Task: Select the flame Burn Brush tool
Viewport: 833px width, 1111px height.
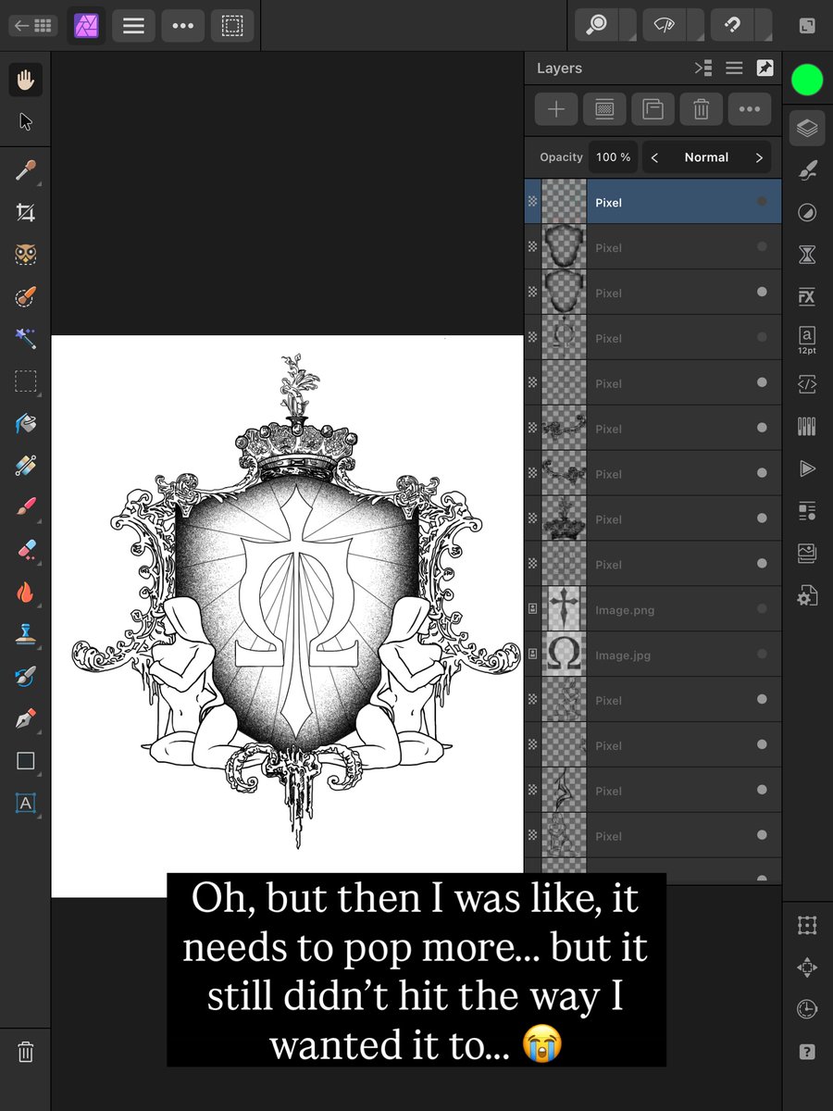Action: [x=25, y=593]
